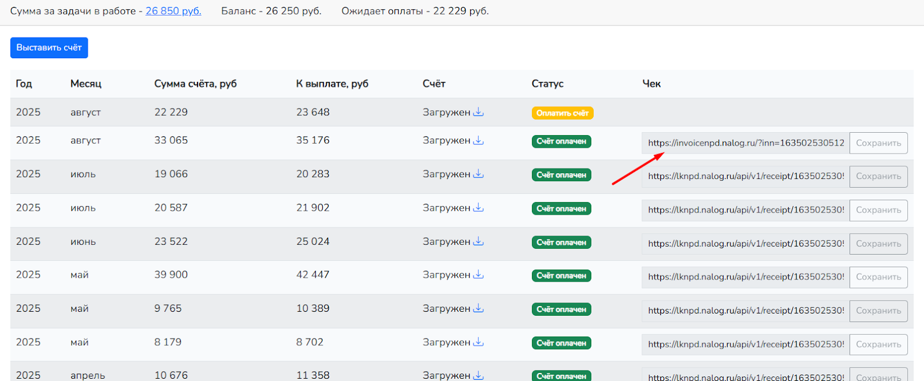
Task: Download the 33 065 rub August invoice
Action: (478, 140)
